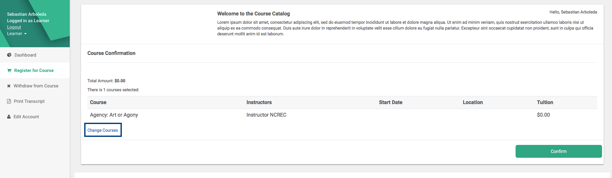
Task: Click the shopping cart icon in sidebar
Action: (x=9, y=70)
